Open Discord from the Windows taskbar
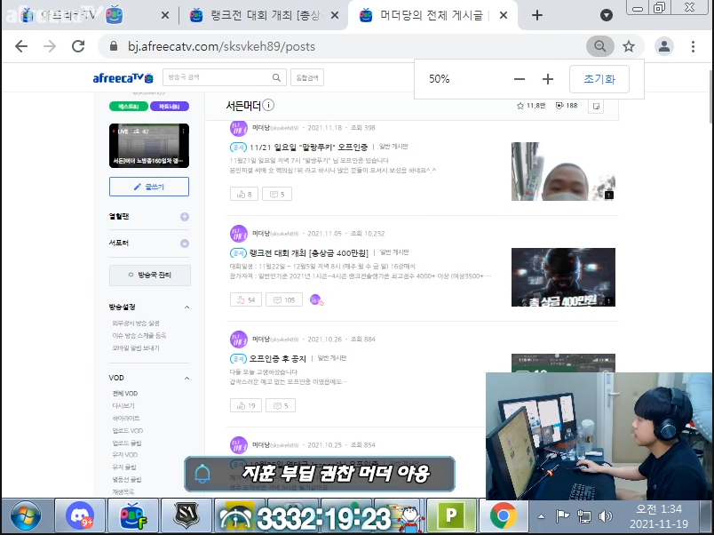The width and height of the screenshot is (714, 535). [80, 515]
